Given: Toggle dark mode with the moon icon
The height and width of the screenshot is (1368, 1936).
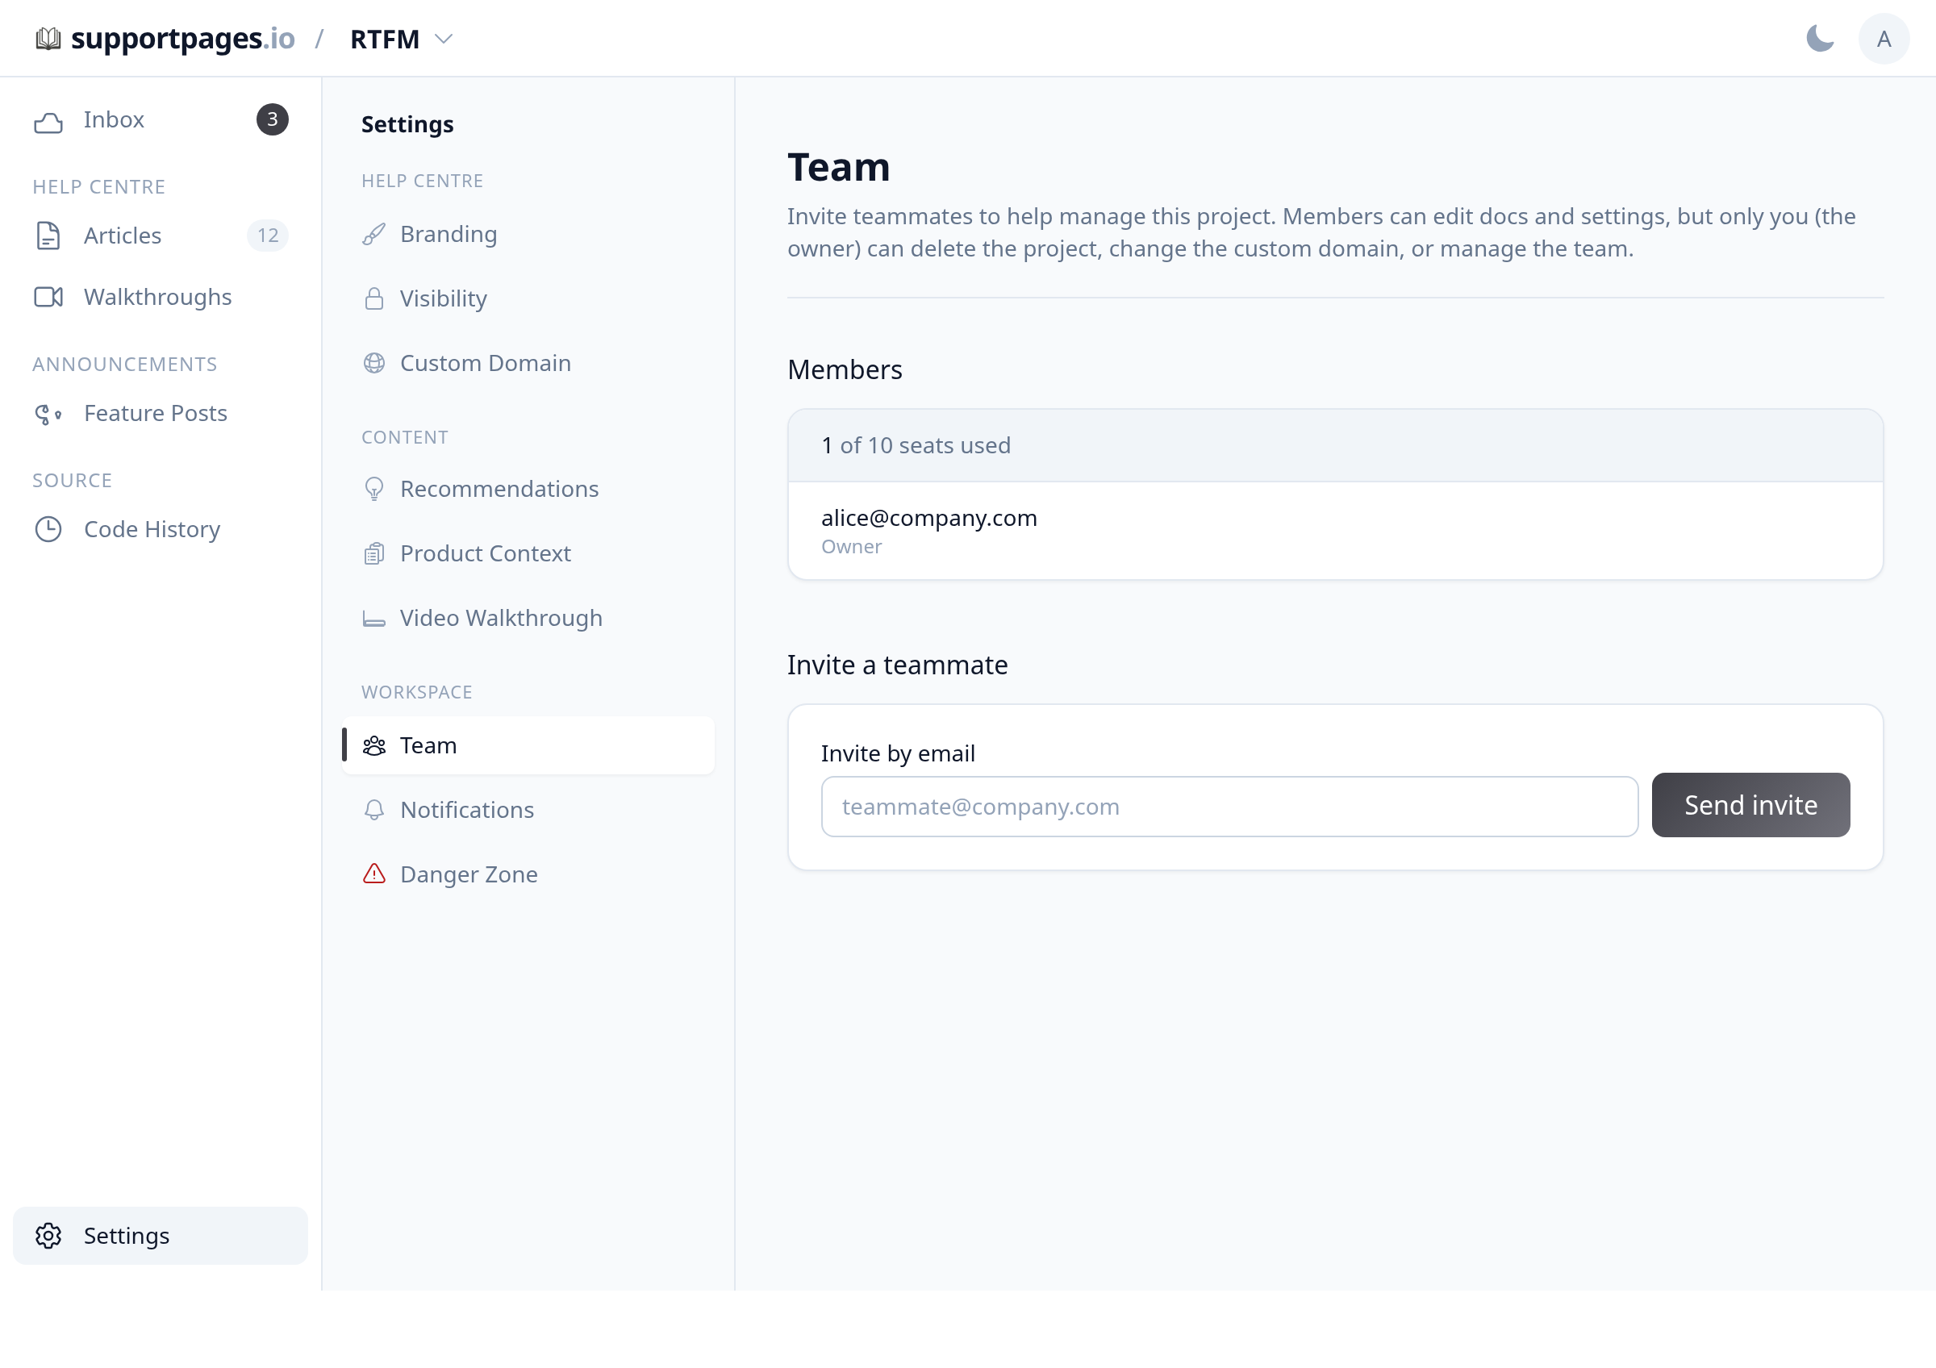Looking at the screenshot, I should coord(1820,39).
